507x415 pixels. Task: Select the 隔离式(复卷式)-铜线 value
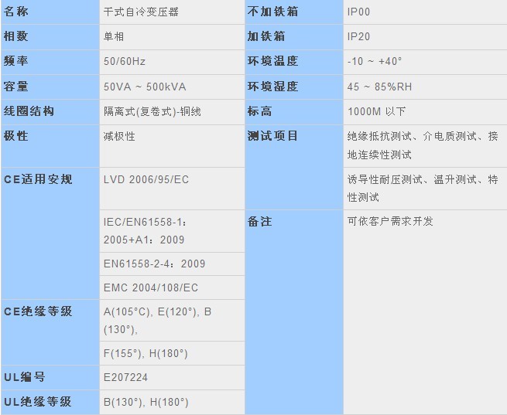pyautogui.click(x=152, y=111)
